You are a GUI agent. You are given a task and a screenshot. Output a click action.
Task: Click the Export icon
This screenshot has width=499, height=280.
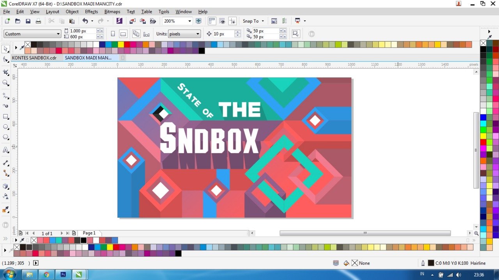(x=143, y=21)
